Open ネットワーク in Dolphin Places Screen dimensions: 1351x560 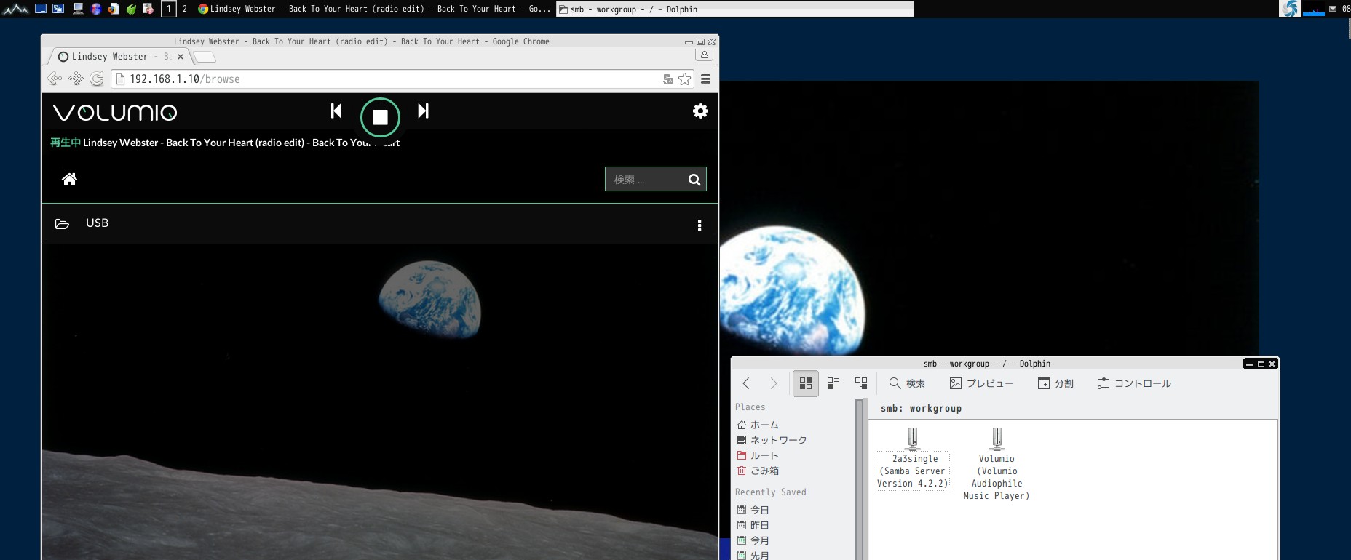pyautogui.click(x=778, y=440)
